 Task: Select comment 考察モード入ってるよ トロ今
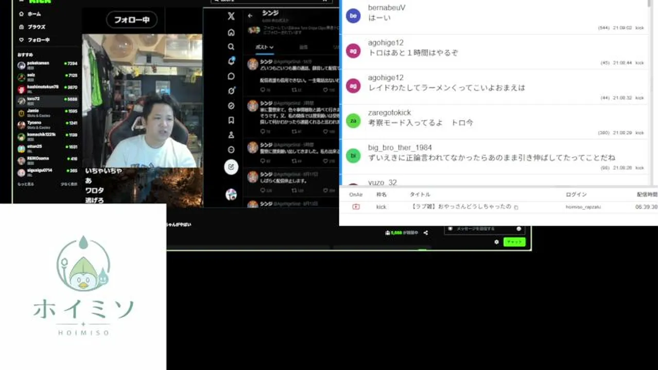click(x=420, y=123)
